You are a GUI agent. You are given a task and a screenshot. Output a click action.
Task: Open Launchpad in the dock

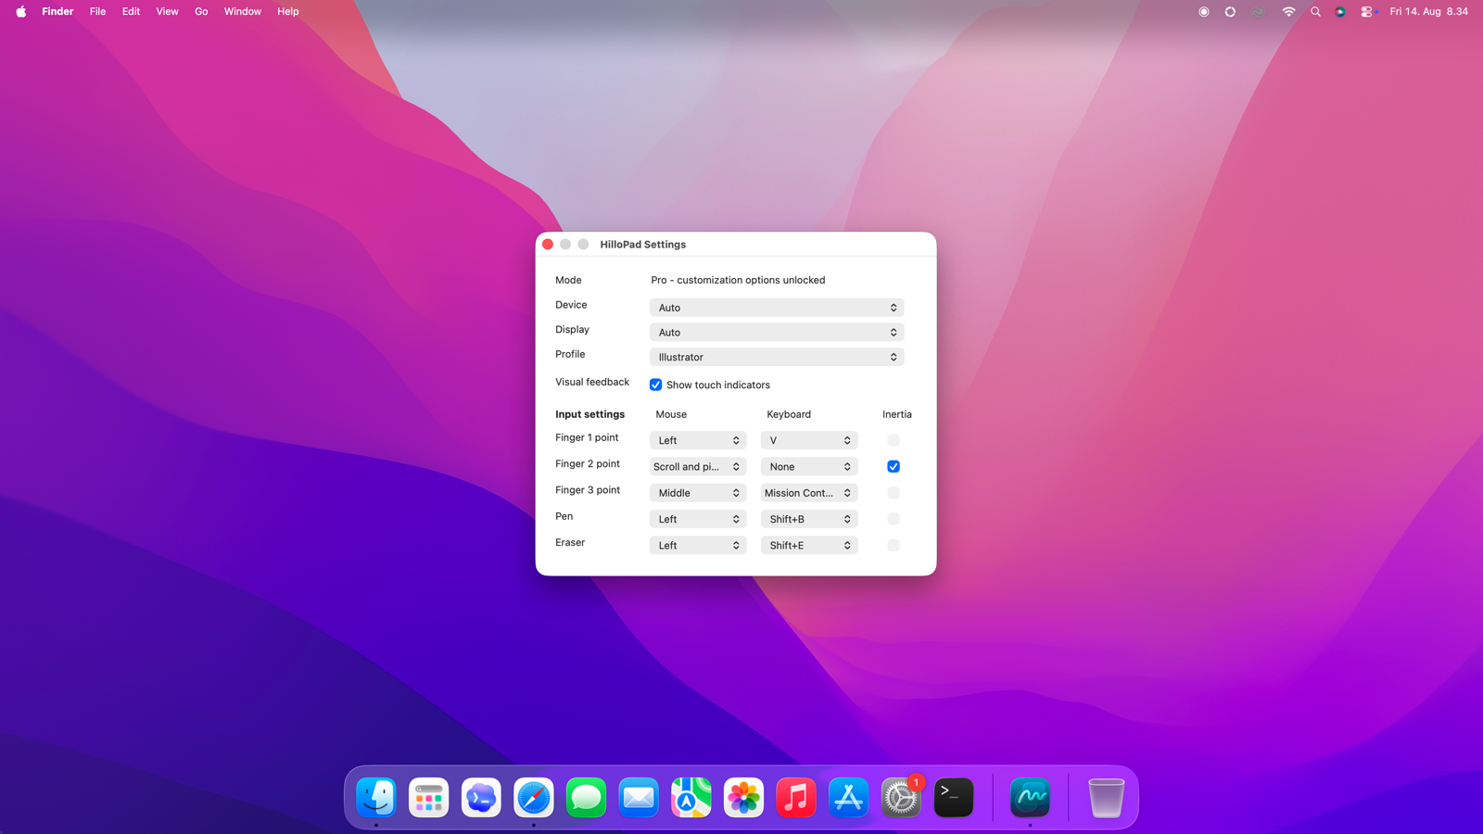tap(428, 798)
